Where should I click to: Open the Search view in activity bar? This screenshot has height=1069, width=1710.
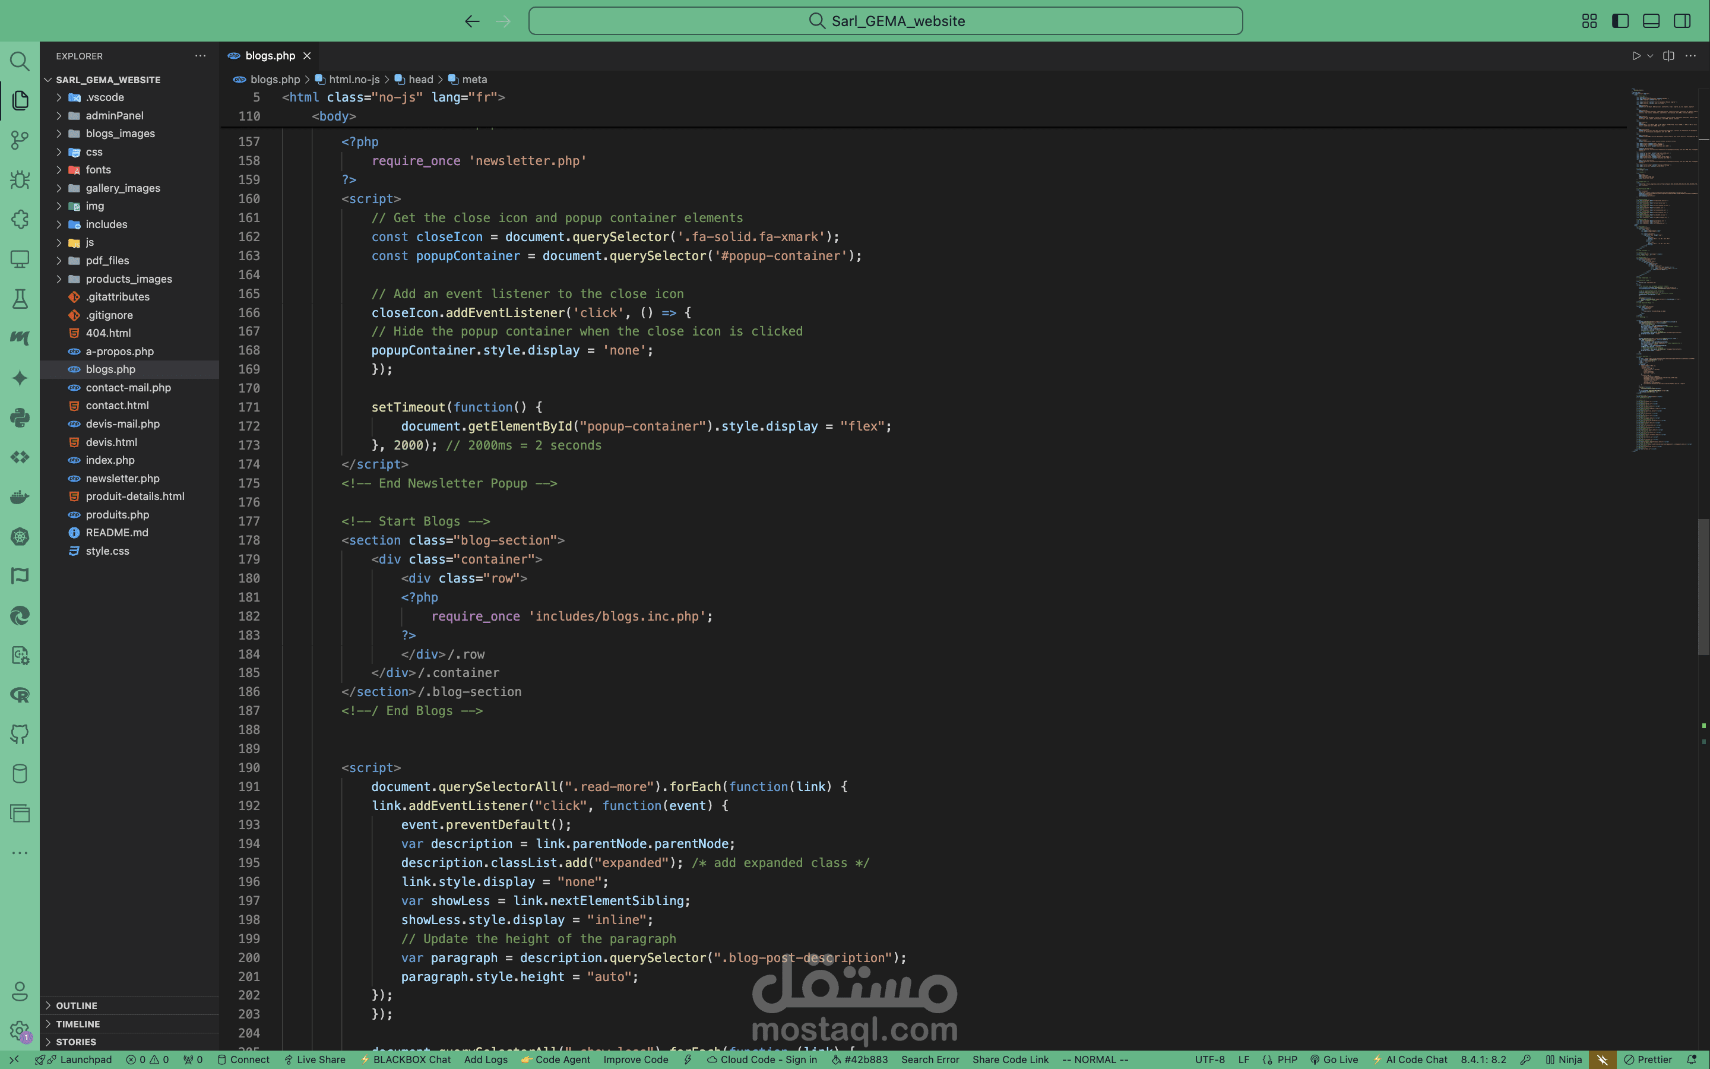(x=20, y=62)
